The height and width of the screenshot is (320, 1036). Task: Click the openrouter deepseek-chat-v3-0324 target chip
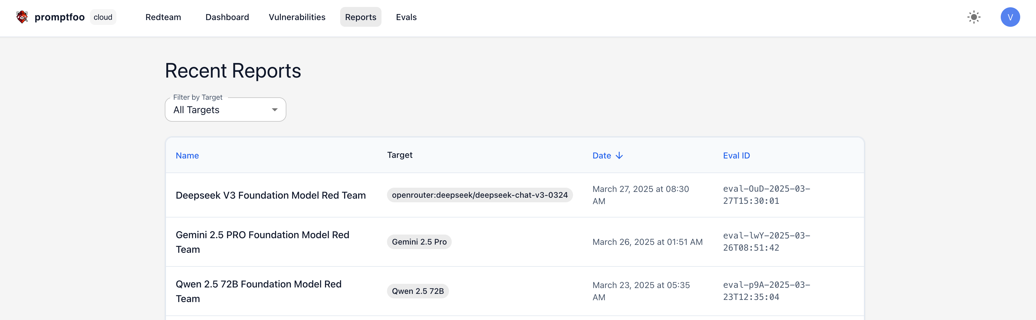(479, 195)
